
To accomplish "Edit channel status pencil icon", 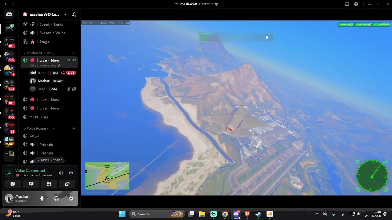I will pos(59,65).
